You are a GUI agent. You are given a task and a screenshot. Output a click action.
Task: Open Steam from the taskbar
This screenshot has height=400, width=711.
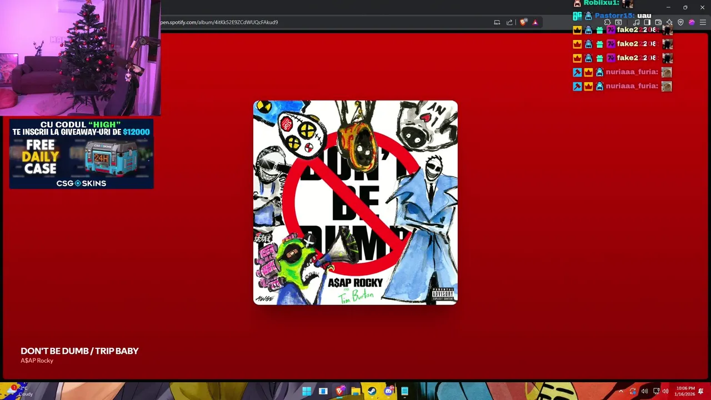tap(372, 391)
